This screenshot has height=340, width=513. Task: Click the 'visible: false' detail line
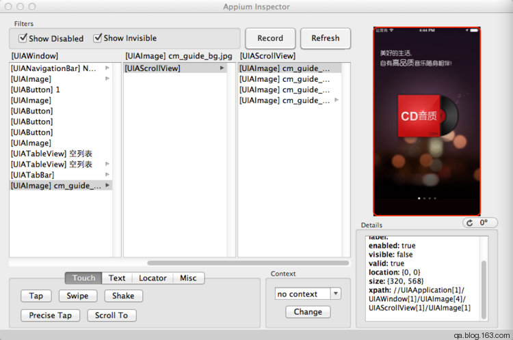coord(391,255)
